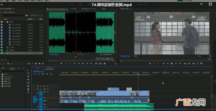Image resolution: width=216 pixels, height=111 pixels.
Task: Click Source monitor settings wrench
Action: click(101, 54)
